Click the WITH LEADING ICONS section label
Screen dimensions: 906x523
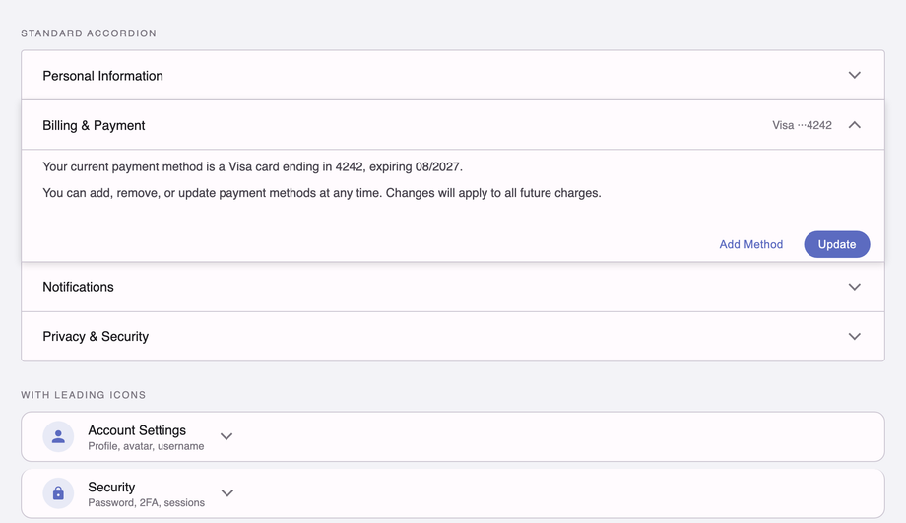point(83,395)
